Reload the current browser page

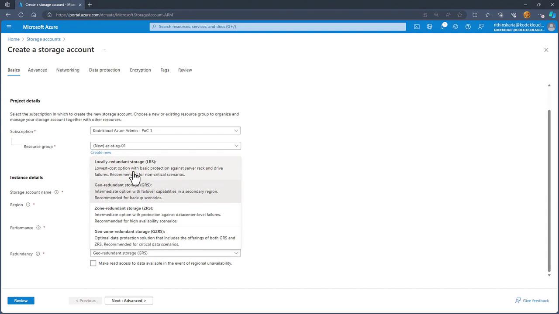coord(21,15)
